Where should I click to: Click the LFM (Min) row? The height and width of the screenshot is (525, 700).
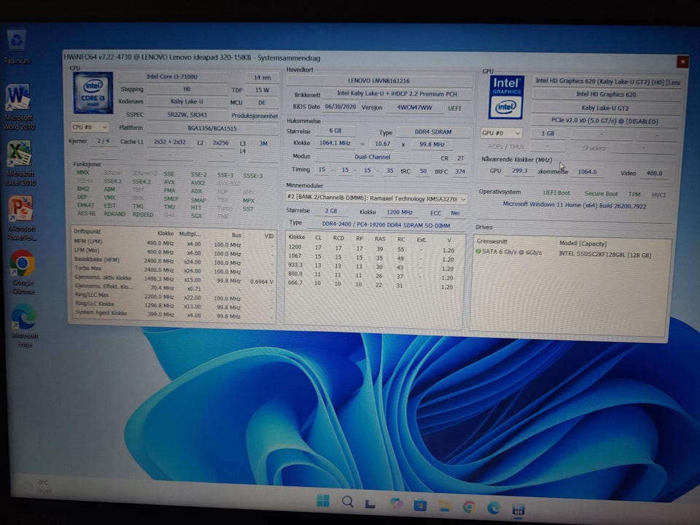point(174,252)
